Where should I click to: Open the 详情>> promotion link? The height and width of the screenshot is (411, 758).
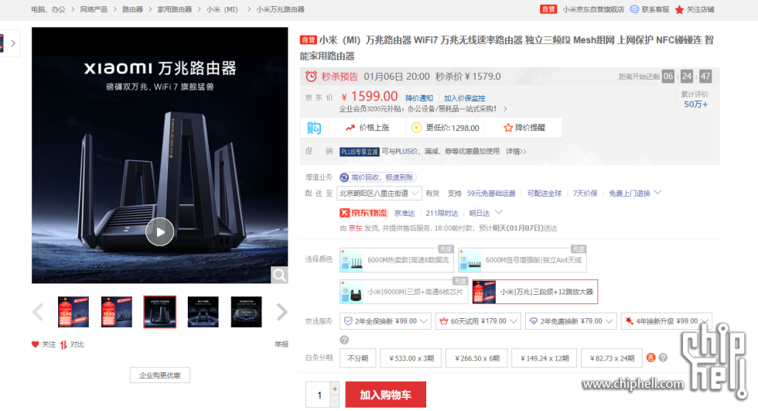tap(516, 152)
